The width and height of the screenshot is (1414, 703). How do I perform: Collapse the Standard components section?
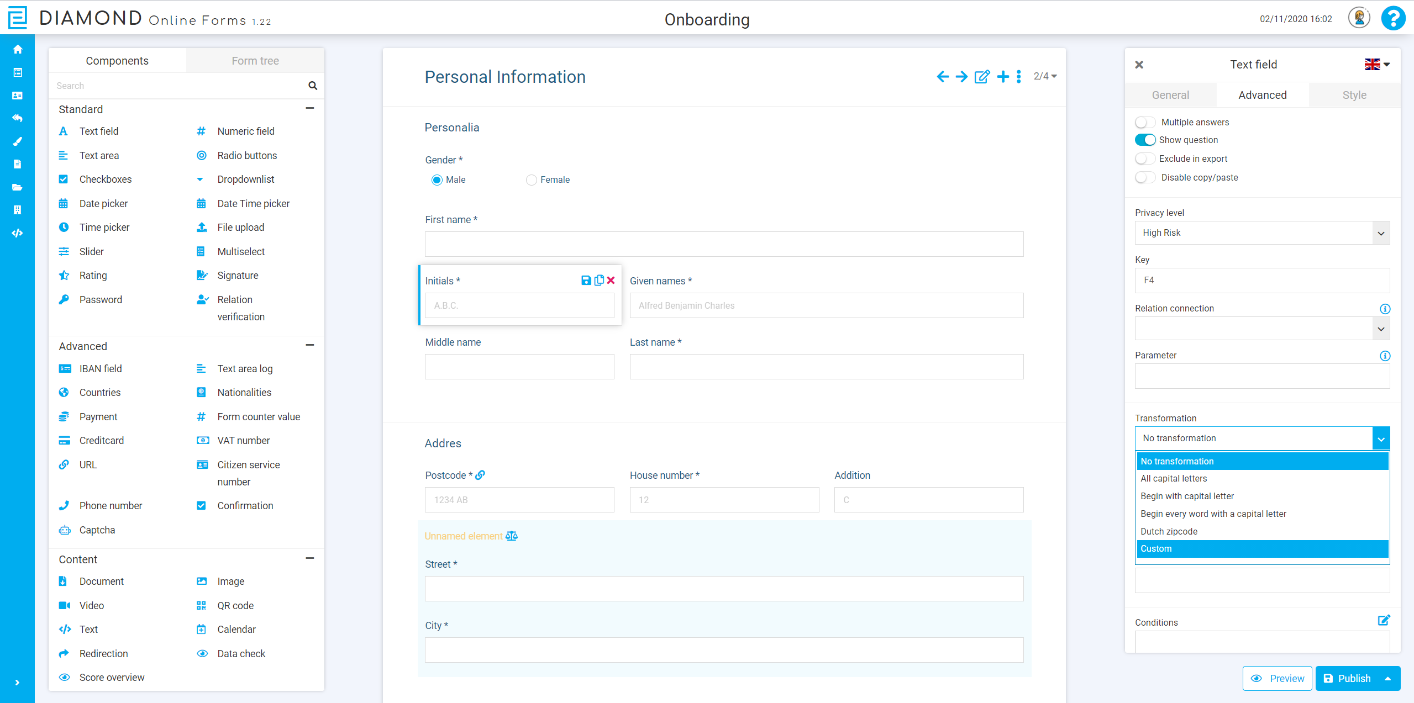[x=310, y=108]
